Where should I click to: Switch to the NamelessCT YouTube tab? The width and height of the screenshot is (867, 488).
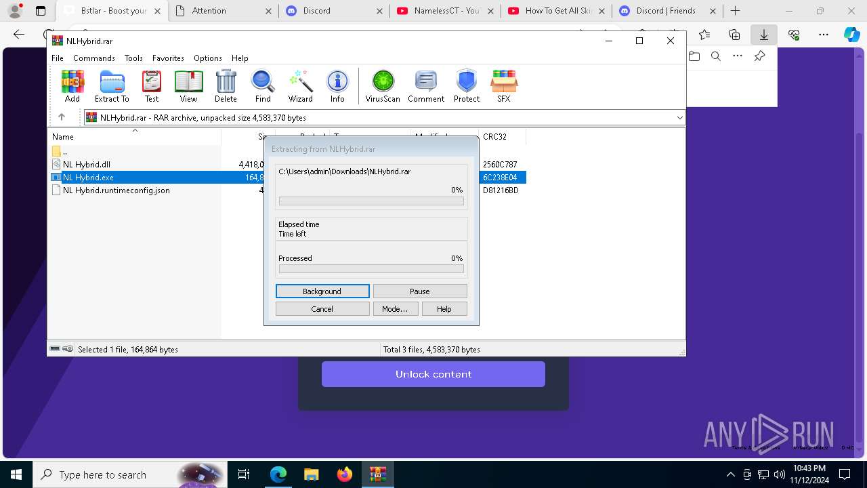coord(445,11)
